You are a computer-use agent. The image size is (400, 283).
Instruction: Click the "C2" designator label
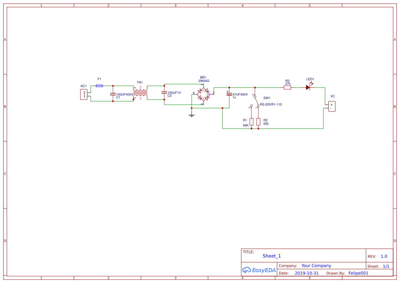[x=170, y=96]
